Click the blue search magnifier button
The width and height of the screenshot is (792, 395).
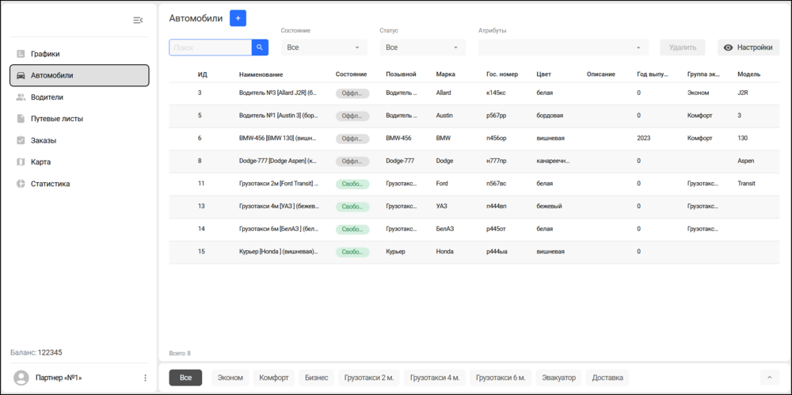260,47
